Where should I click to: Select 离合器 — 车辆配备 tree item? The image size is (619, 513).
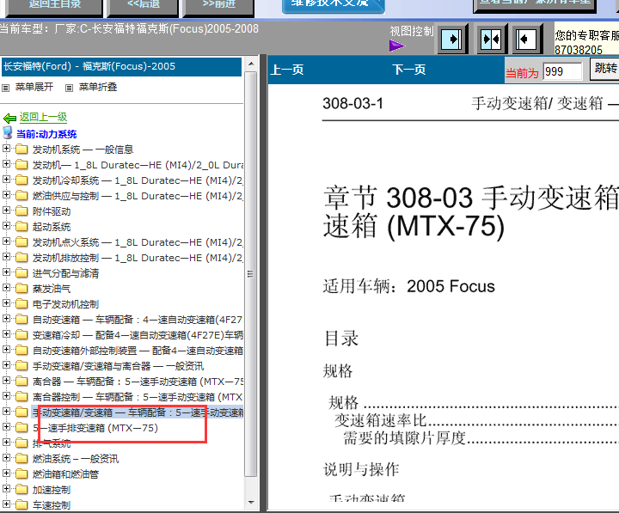[138, 382]
